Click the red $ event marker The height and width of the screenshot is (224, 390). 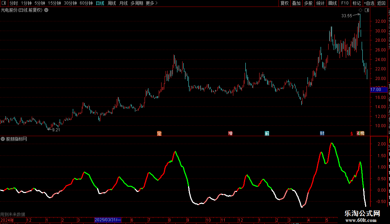[351, 134]
